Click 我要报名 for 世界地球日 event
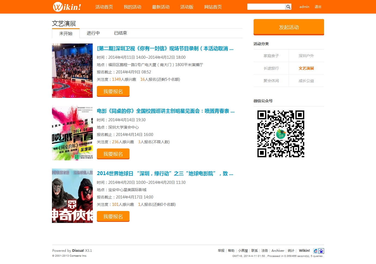The height and width of the screenshot is (264, 376). pyautogui.click(x=113, y=217)
